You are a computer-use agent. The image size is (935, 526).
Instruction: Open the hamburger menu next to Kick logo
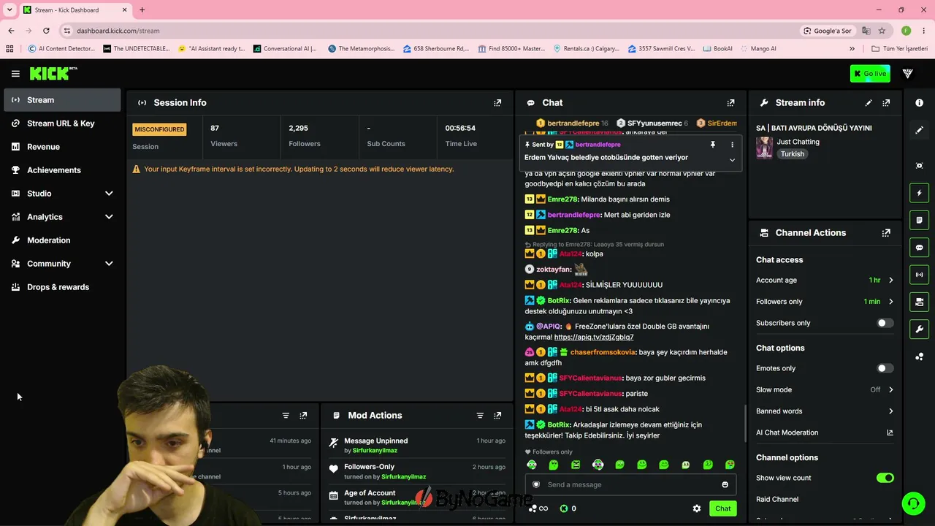pyautogui.click(x=15, y=74)
